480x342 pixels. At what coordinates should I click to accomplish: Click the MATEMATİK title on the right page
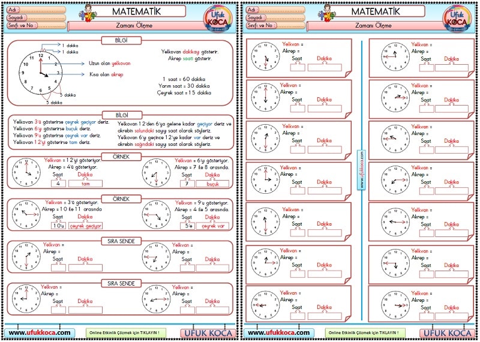[x=376, y=11]
